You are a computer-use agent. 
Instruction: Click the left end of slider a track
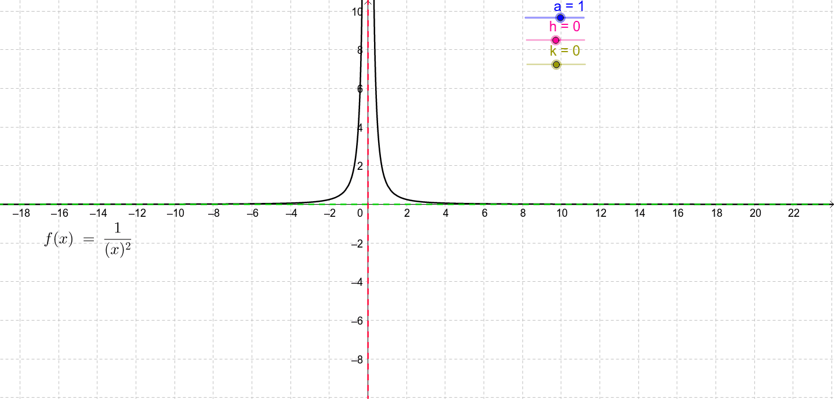click(525, 17)
